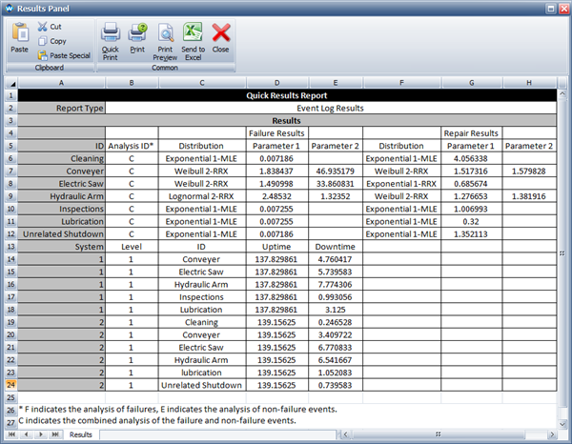The height and width of the screenshot is (444, 572).
Task: Select the Hydraulic Arm ID cell in row 9
Action: (61, 194)
